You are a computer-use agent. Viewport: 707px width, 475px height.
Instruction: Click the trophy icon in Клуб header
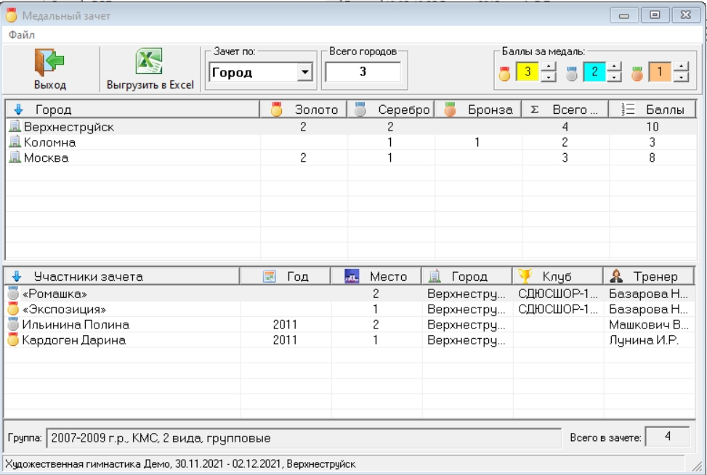(x=524, y=276)
